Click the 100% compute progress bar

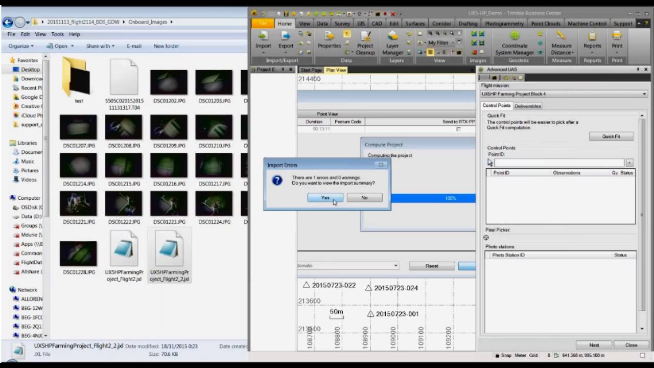(433, 198)
